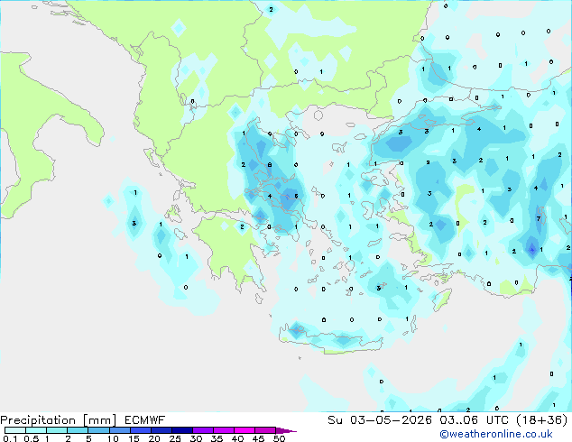572x442 pixels.
Task: Click the legend scale label "35"
Action: 217,438
